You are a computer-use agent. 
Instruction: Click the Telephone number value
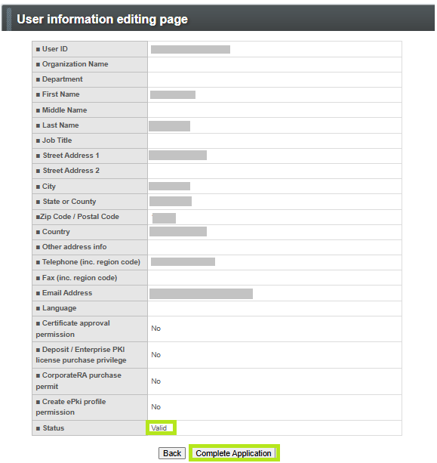(183, 261)
